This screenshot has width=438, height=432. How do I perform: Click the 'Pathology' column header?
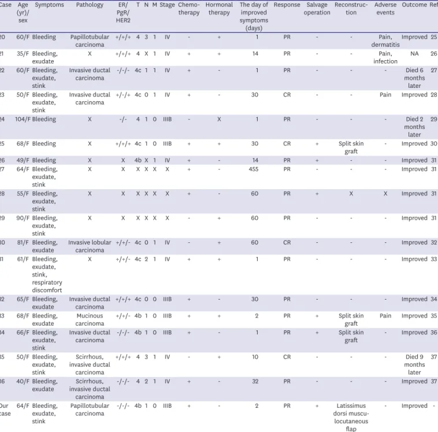pyautogui.click(x=90, y=5)
